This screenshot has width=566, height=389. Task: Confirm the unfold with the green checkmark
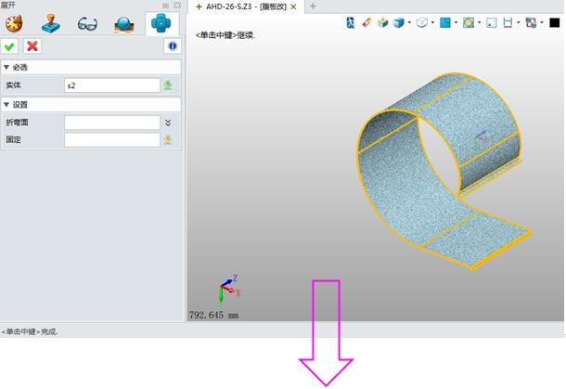coord(10,46)
